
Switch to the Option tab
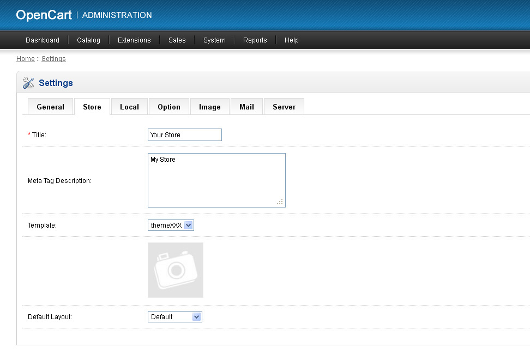click(x=168, y=107)
